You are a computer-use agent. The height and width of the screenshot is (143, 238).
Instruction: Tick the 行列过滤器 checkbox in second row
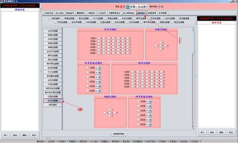click(55, 22)
